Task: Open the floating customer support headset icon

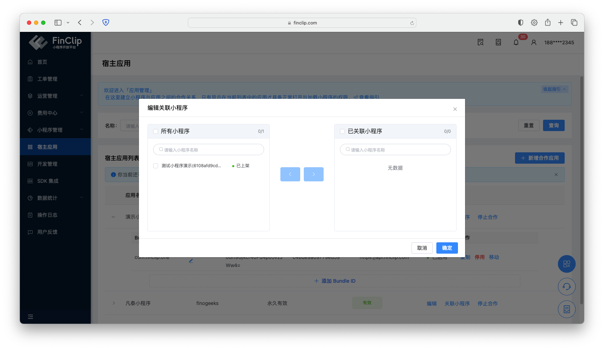Action: (x=566, y=287)
